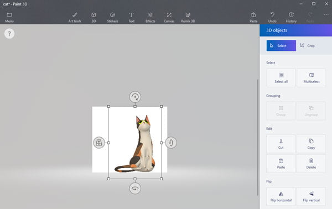
Task: Click the X-axis rotation handle right of cat
Action: click(171, 143)
